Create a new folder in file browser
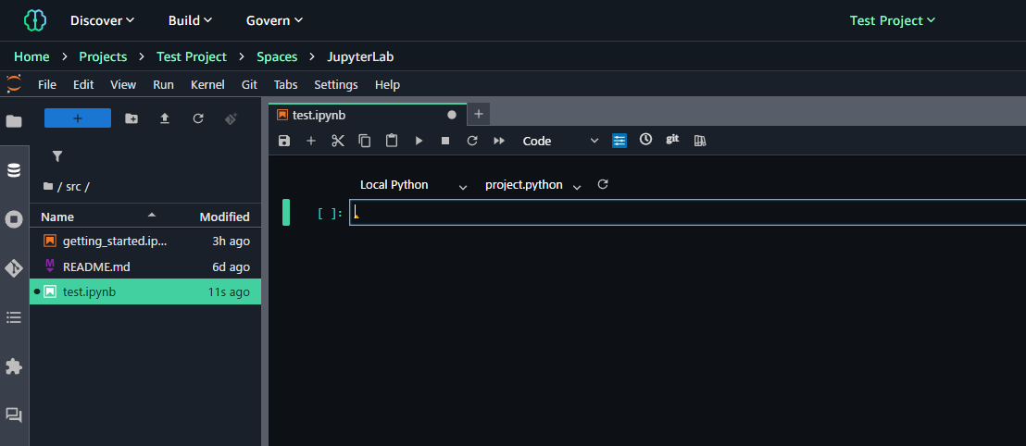Image resolution: width=1026 pixels, height=446 pixels. tap(131, 118)
